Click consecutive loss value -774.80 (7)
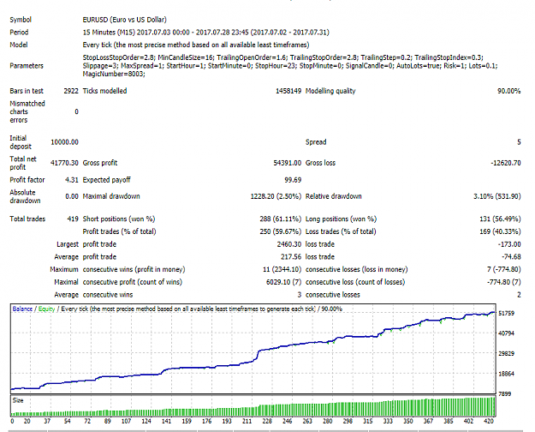 point(504,282)
